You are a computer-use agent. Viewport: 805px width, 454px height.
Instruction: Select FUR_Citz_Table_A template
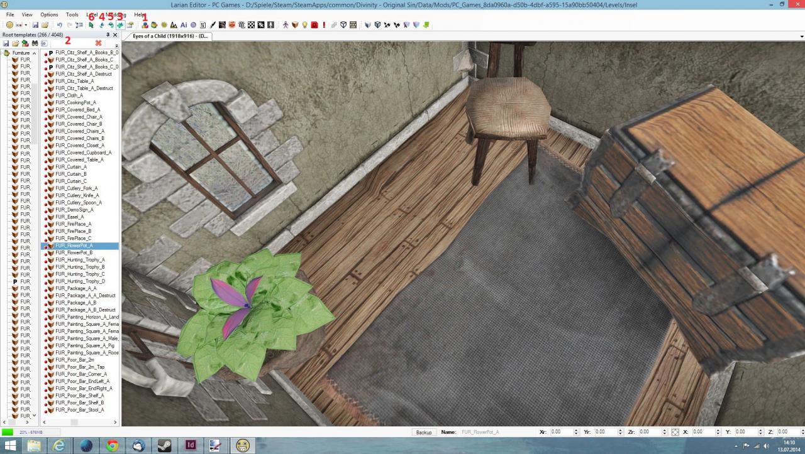click(x=74, y=81)
